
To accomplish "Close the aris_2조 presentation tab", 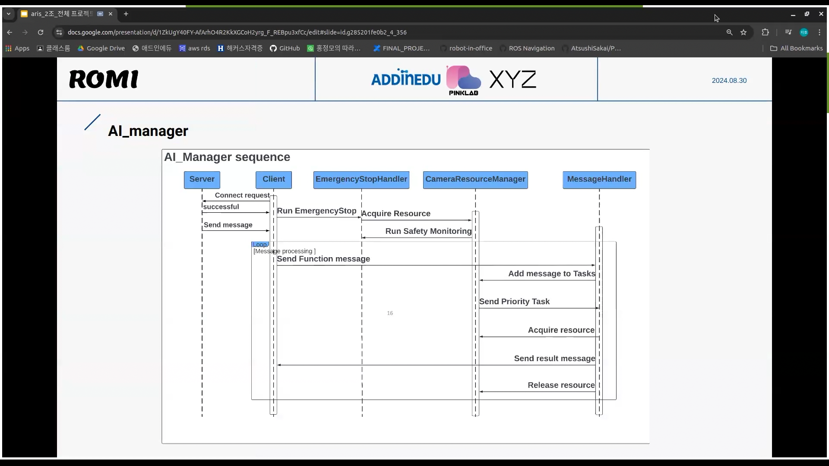I will [111, 14].
